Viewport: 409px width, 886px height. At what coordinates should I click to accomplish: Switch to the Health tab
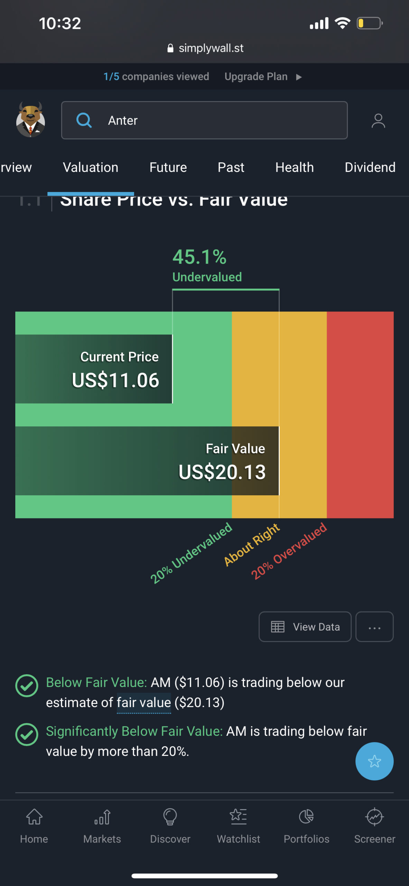pos(295,168)
